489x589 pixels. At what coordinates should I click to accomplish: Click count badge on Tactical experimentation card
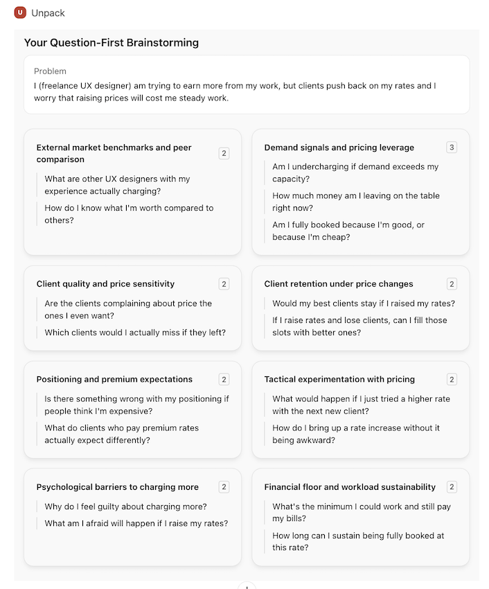(452, 380)
